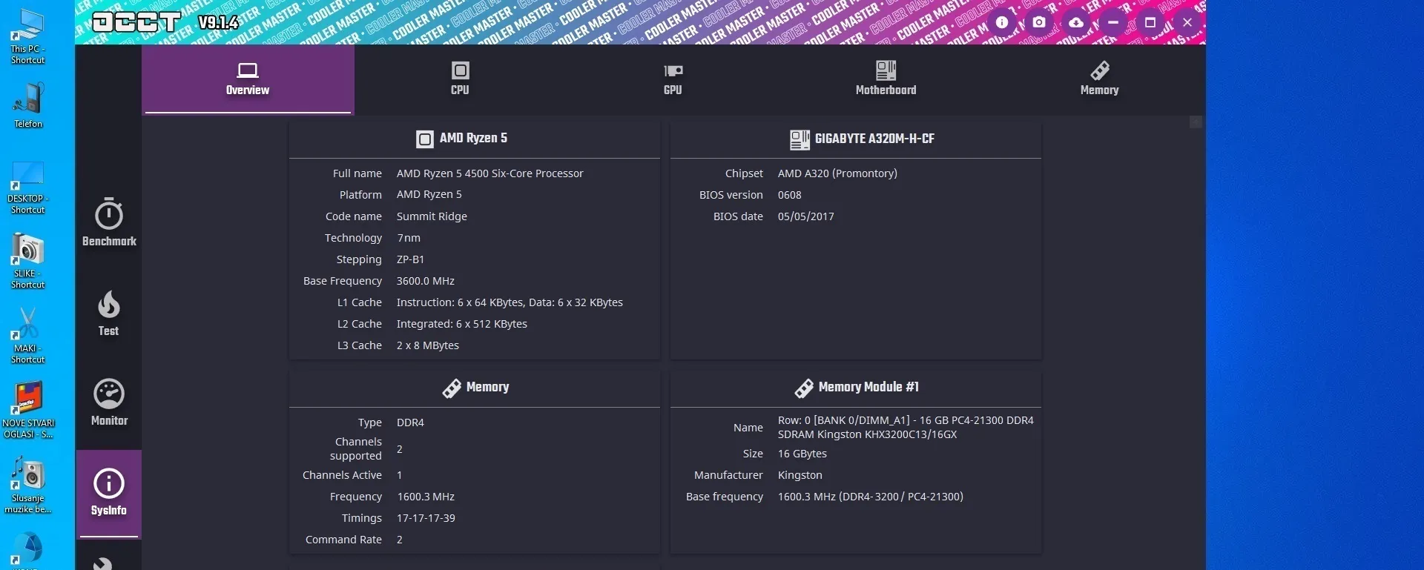Select the text 'AMD Ryzen 5 4500 Six-Core Processor'
The width and height of the screenshot is (1424, 570).
(x=489, y=173)
